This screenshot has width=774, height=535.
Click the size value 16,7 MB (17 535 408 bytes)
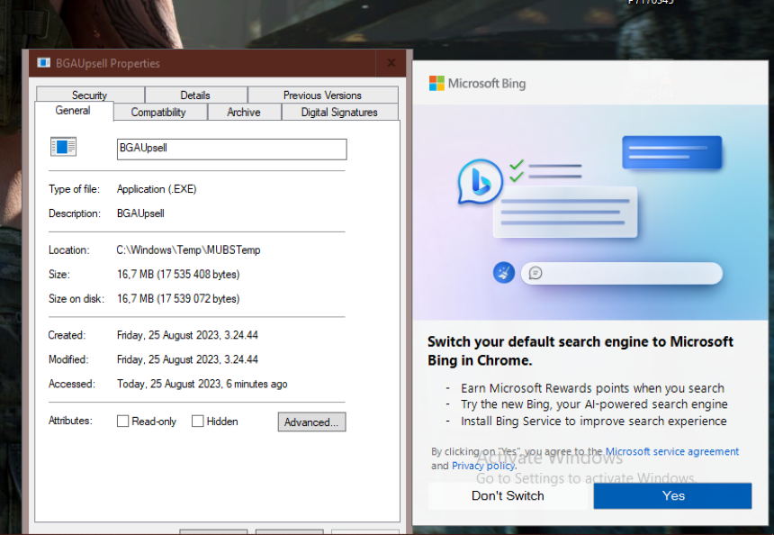pyautogui.click(x=178, y=274)
